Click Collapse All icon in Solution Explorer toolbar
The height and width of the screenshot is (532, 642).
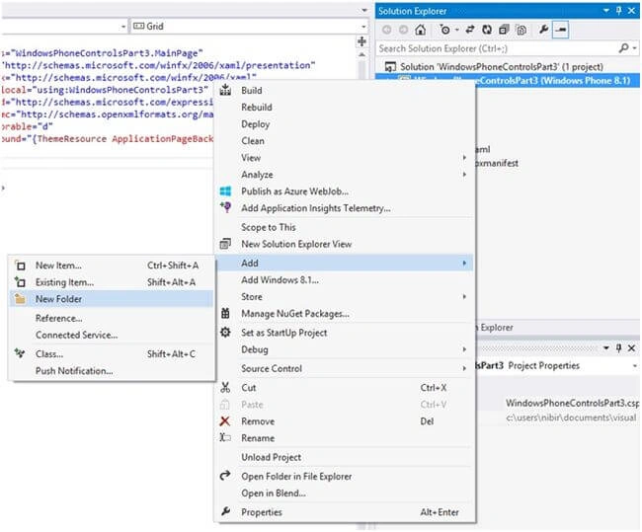tap(504, 30)
